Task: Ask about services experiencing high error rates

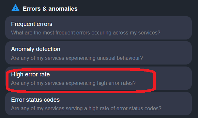Action: [73, 83]
